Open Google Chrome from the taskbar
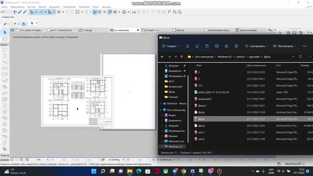 coord(184,171)
